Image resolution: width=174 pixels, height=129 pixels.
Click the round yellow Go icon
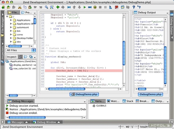95,7
